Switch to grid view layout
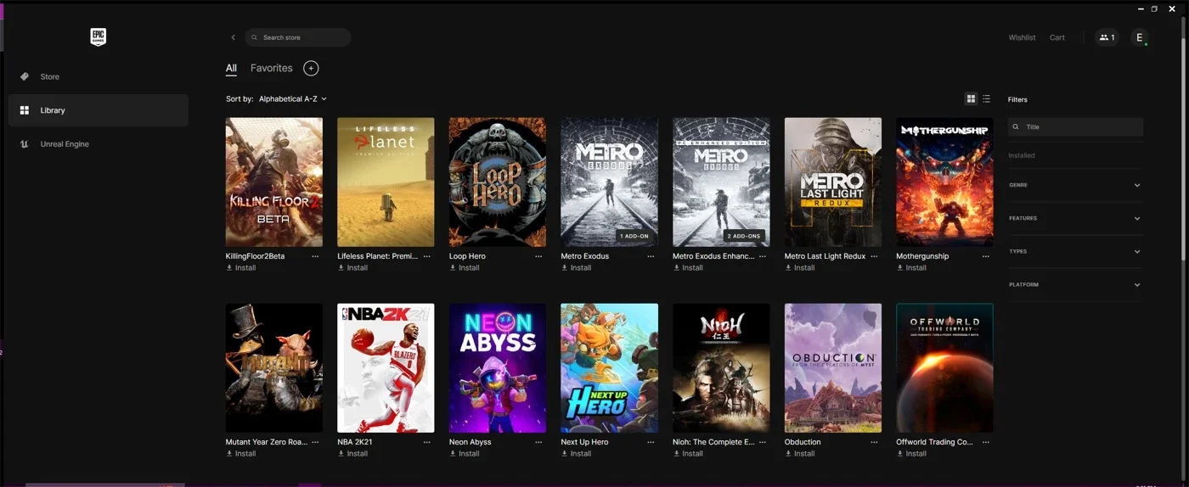Image resolution: width=1189 pixels, height=487 pixels. tap(972, 99)
